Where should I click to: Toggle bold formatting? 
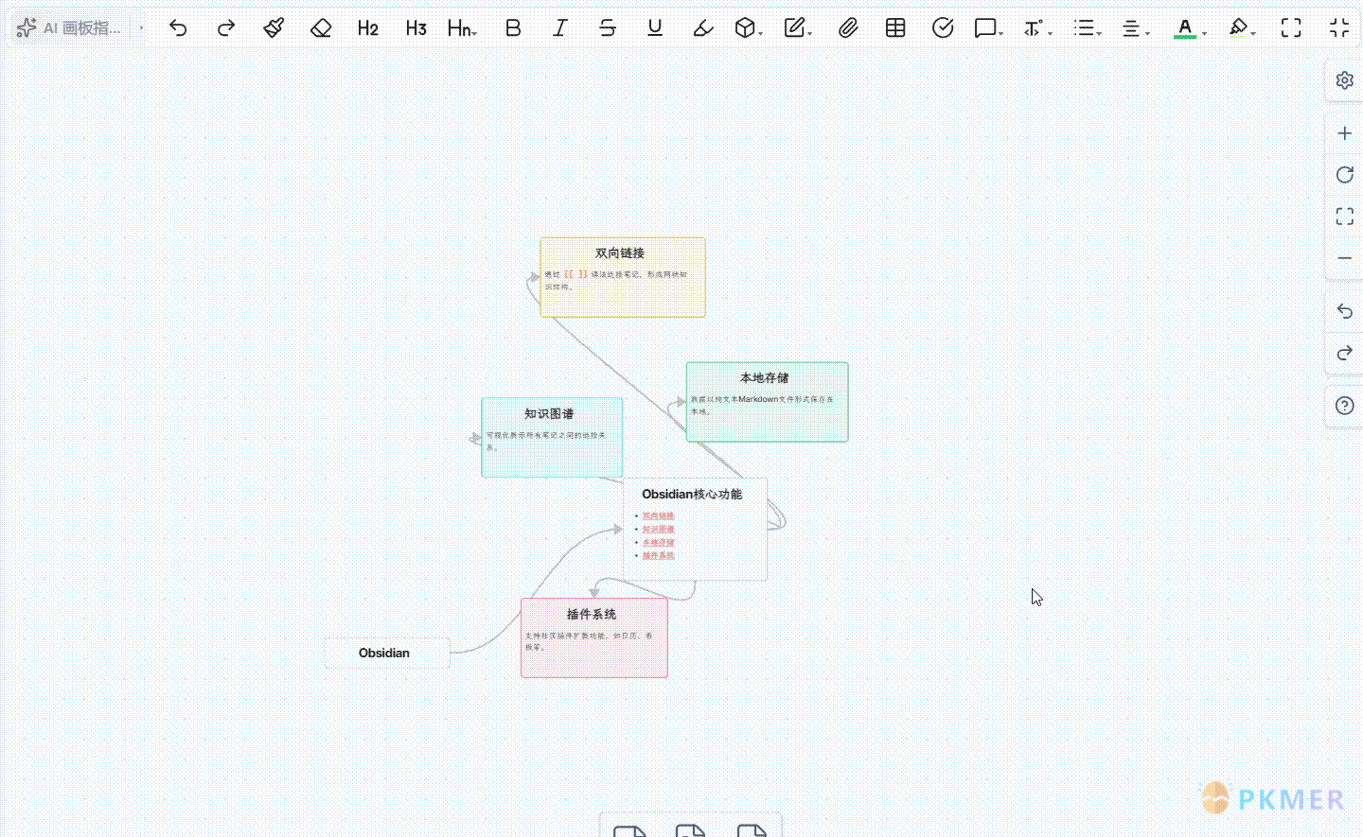tap(513, 27)
